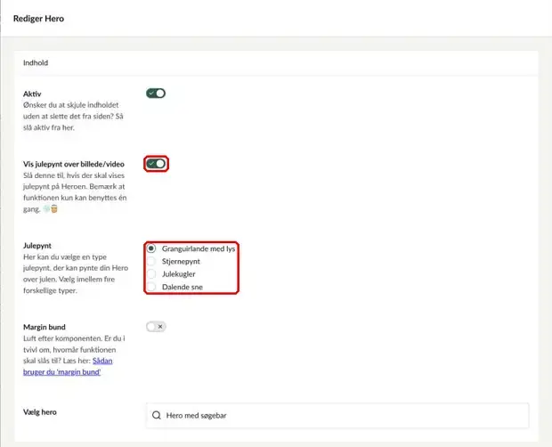Screen dimensions: 552x447
Task: Disable Vis julepynt over billede/video switch
Action: [156, 164]
